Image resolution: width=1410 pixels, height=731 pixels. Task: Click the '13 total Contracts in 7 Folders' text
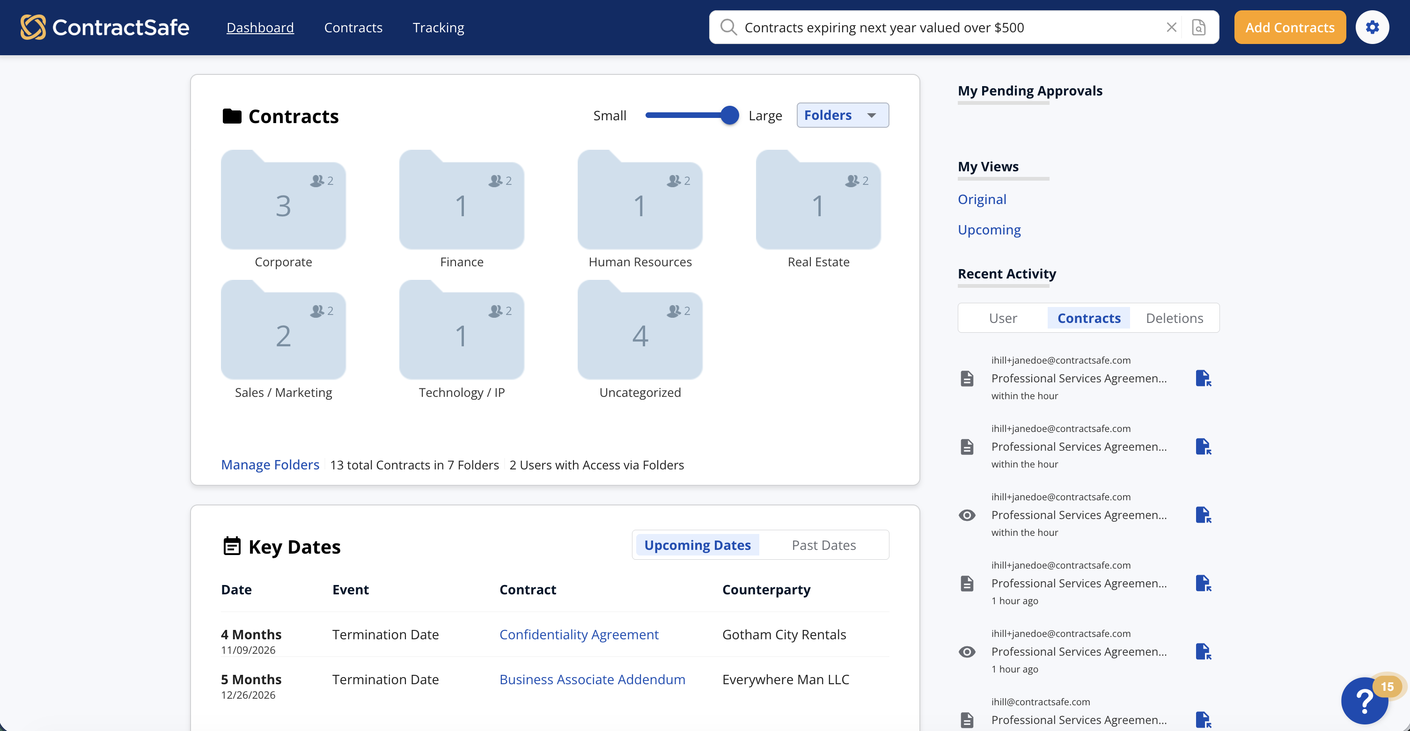(414, 465)
